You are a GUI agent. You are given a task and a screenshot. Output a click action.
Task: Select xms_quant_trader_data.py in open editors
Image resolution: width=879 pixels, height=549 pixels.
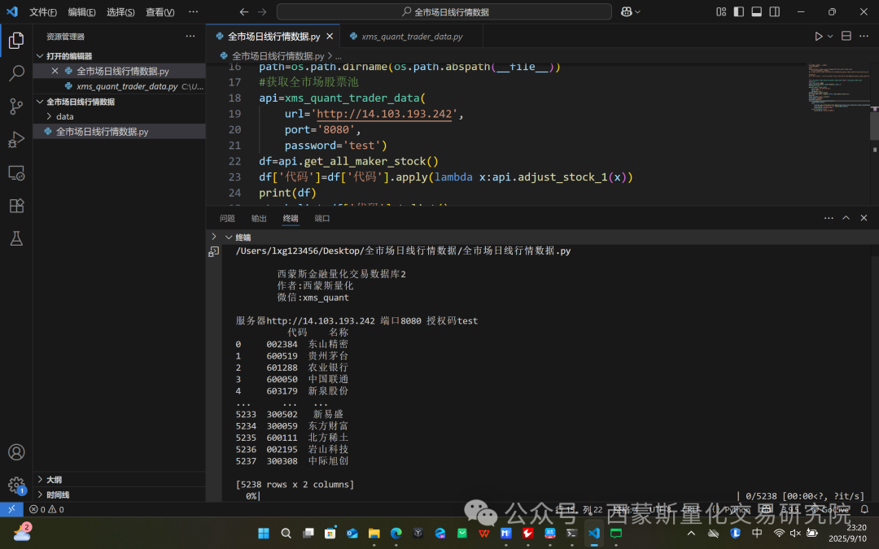[x=127, y=86]
